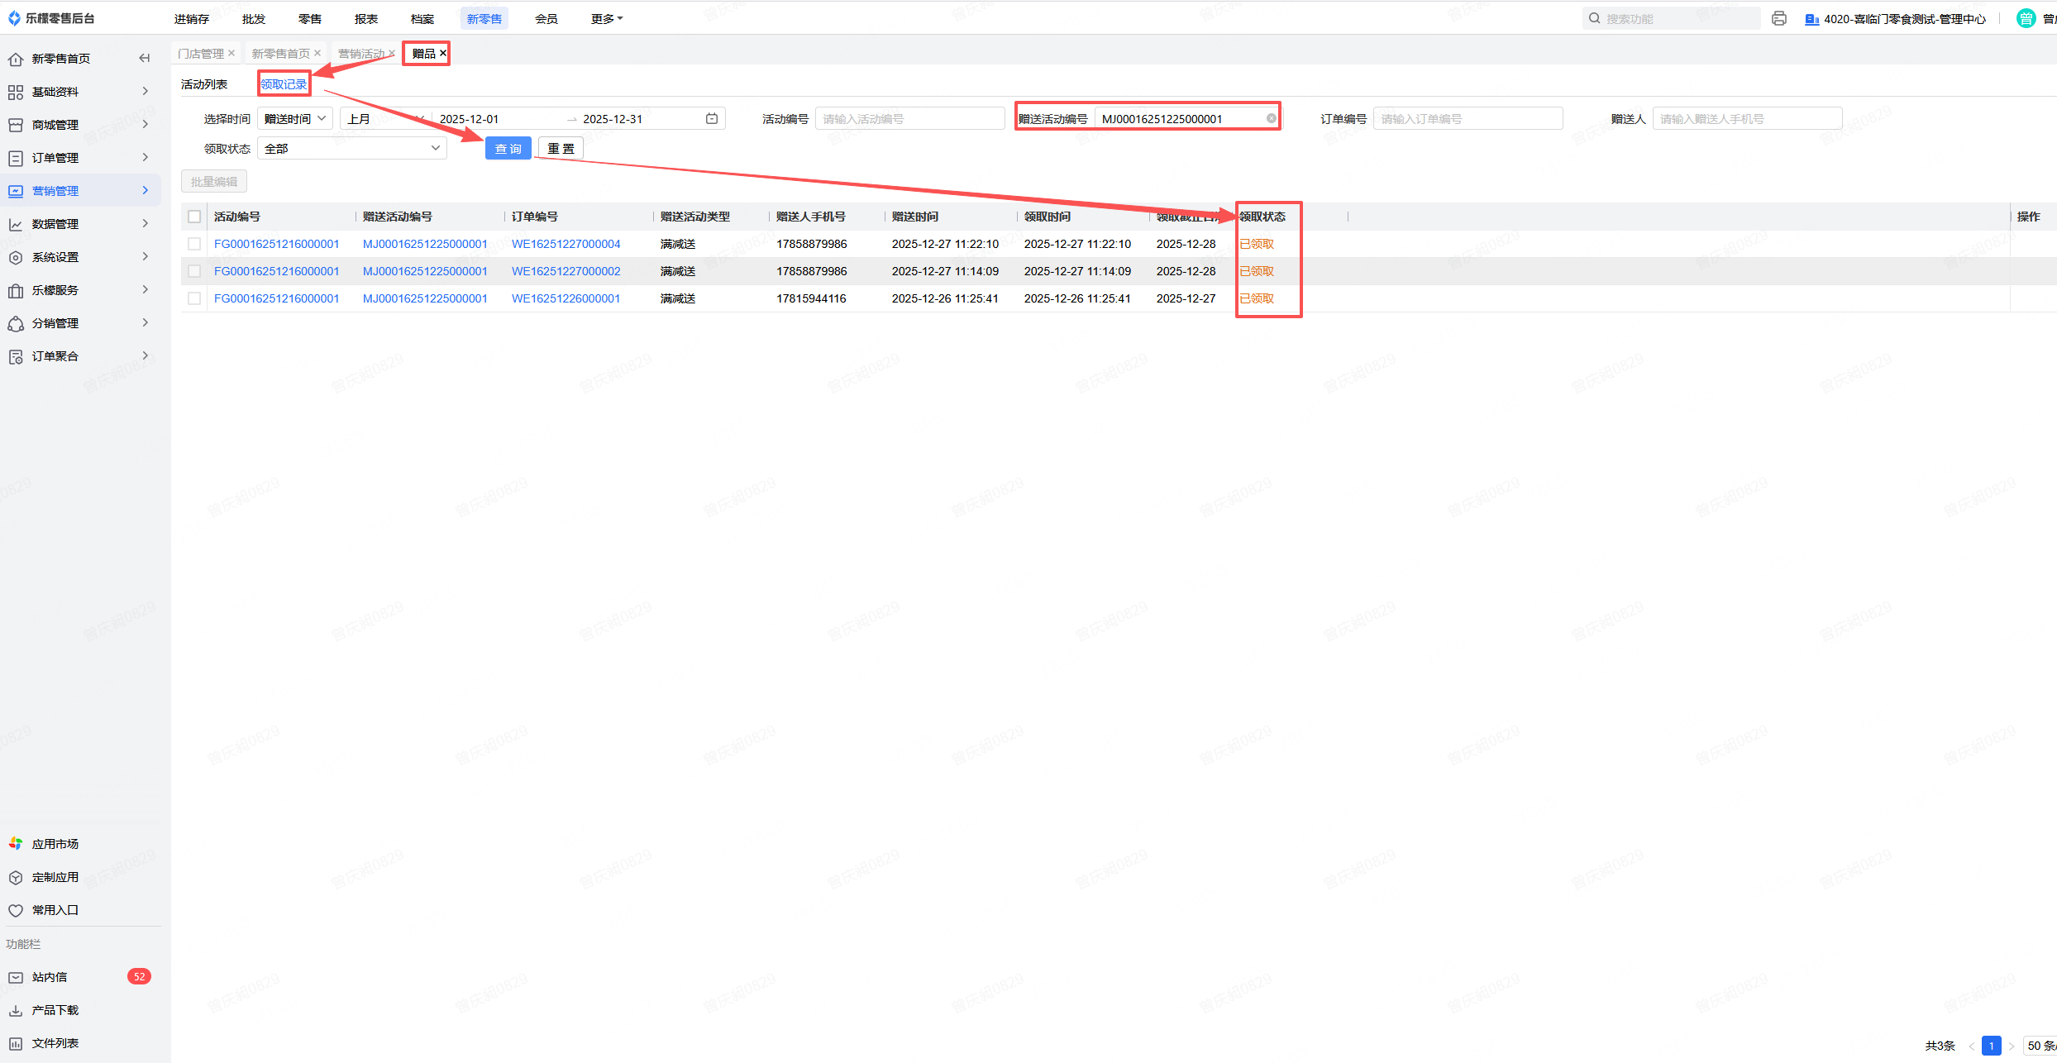Select the row for order WE16251226000001

194,298
